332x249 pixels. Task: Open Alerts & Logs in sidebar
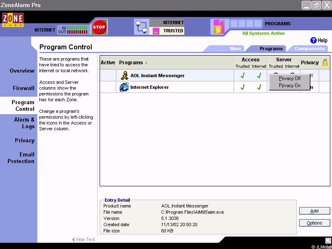(24, 123)
